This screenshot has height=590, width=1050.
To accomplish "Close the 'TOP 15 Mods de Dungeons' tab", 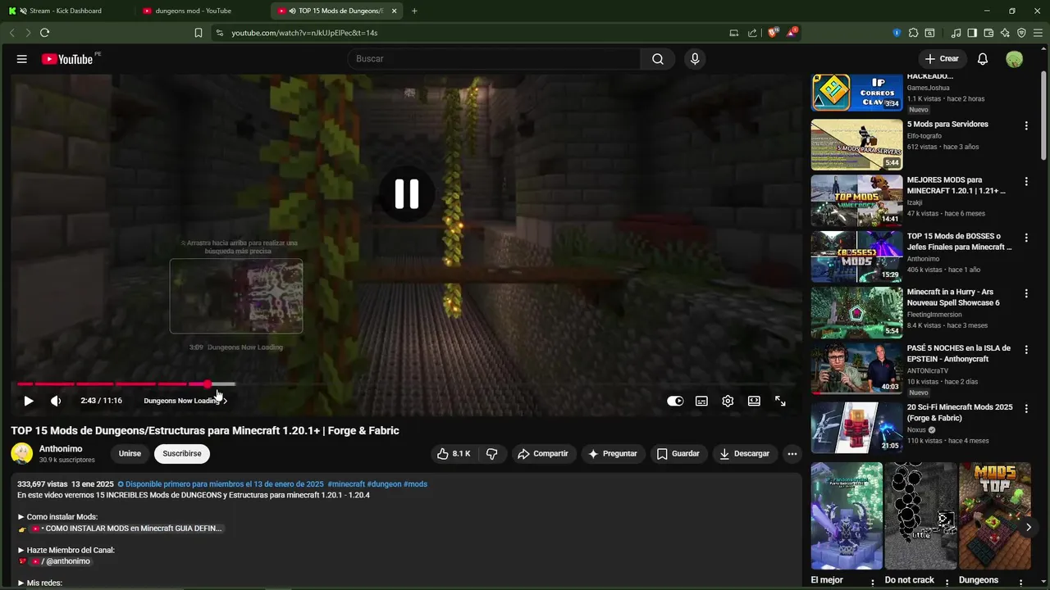I will 394,11.
